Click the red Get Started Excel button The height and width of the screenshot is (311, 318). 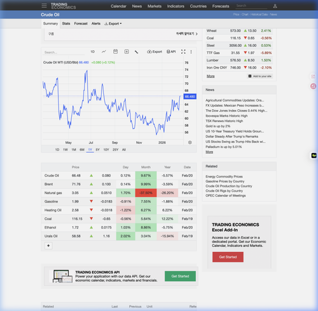tap(228, 257)
